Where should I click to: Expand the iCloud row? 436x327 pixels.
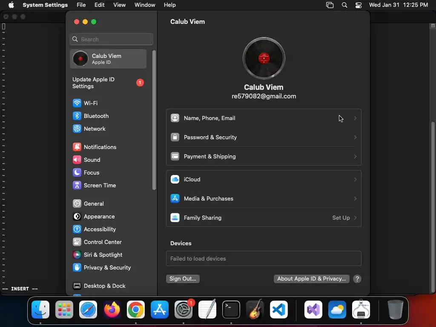(x=264, y=180)
